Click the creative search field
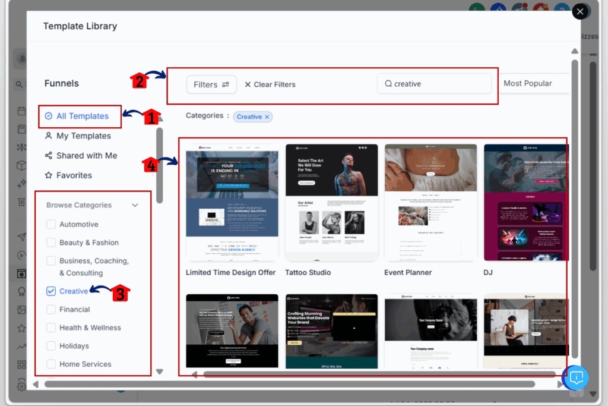This screenshot has height=406, width=608. (x=434, y=84)
